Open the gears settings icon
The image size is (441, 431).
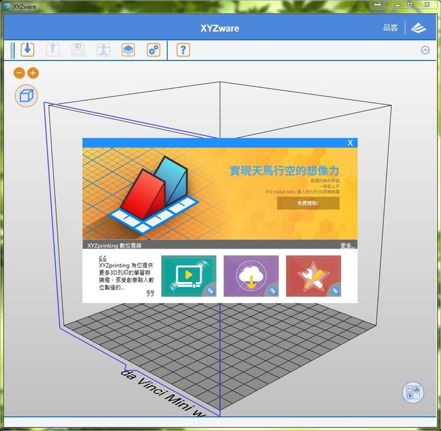tap(154, 50)
